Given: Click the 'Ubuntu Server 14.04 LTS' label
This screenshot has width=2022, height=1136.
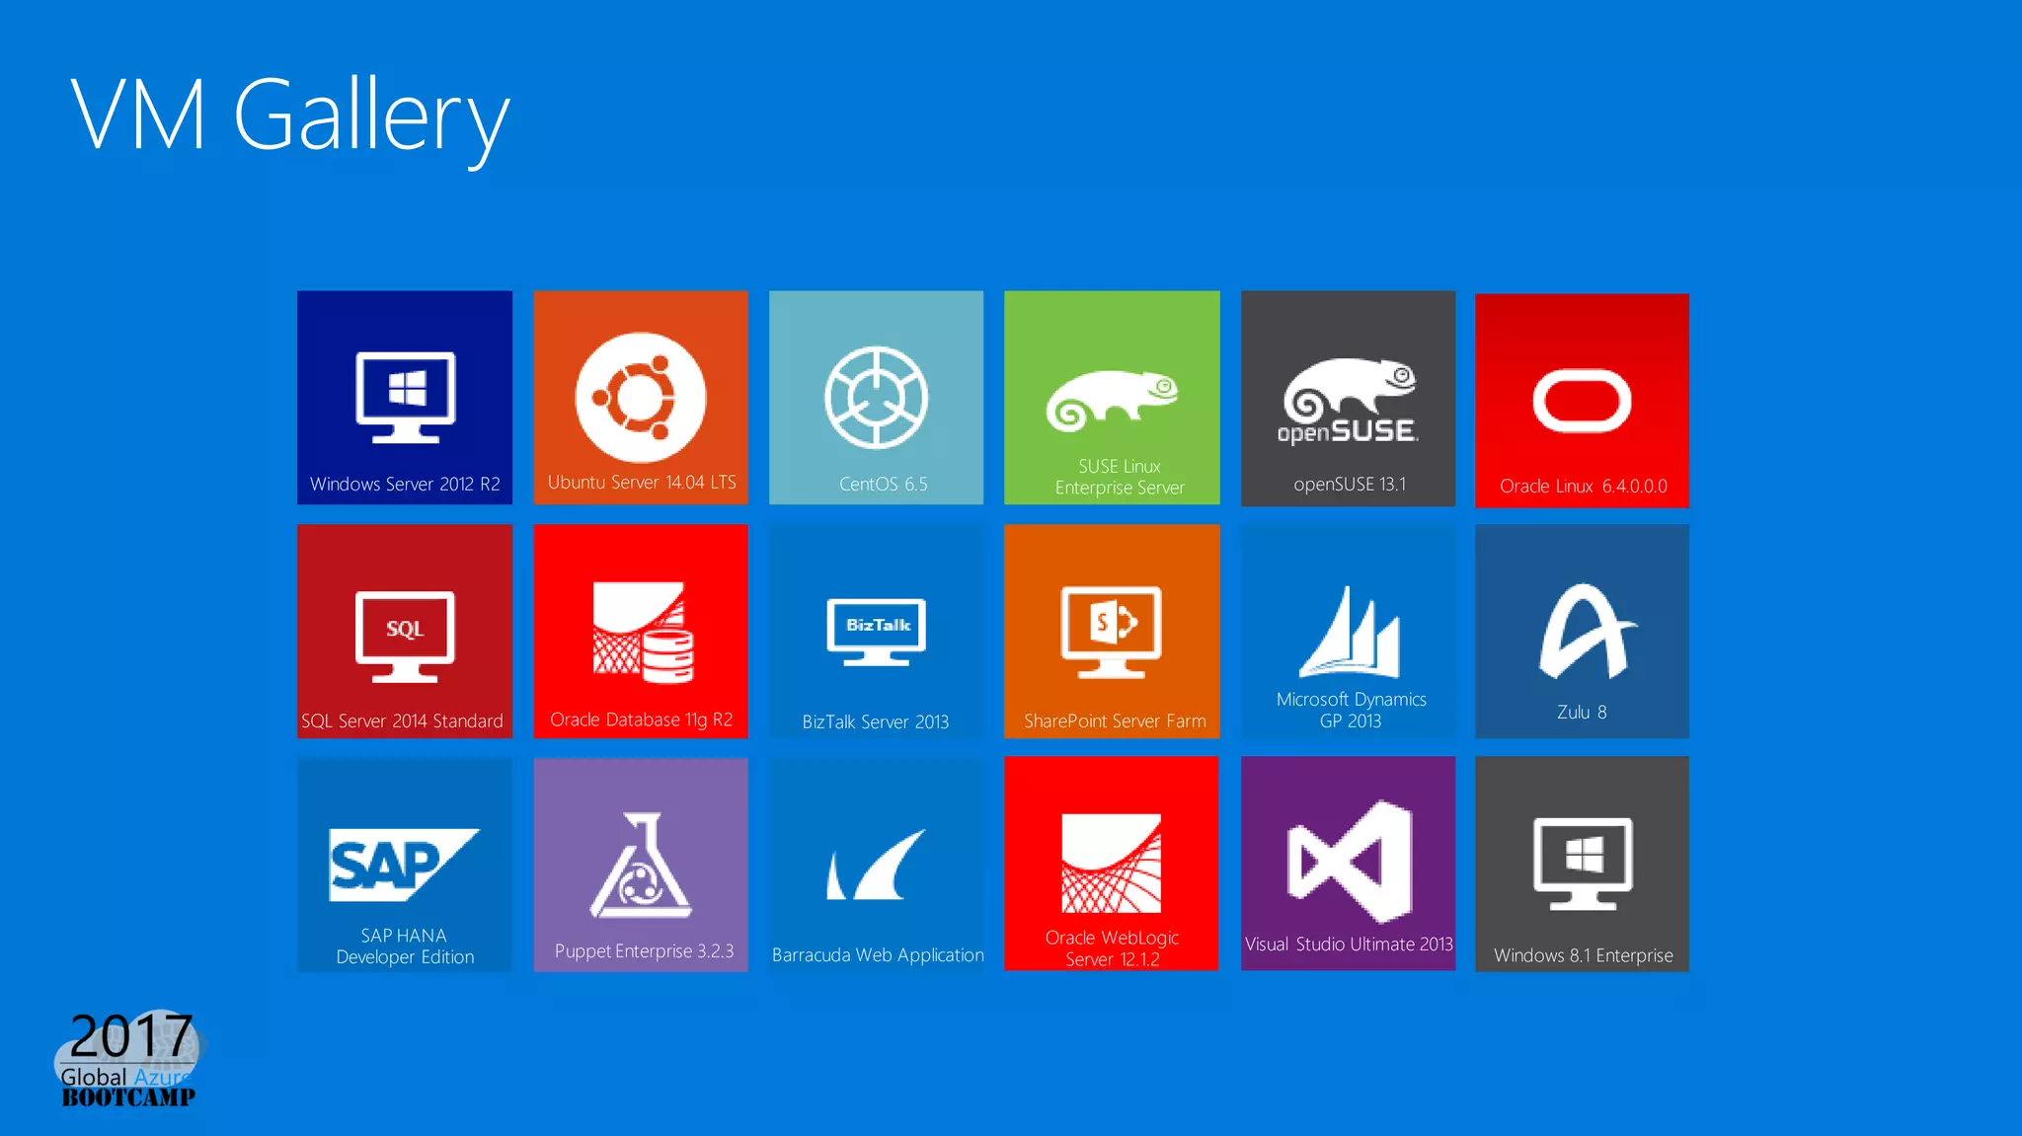Looking at the screenshot, I should pyautogui.click(x=642, y=482).
